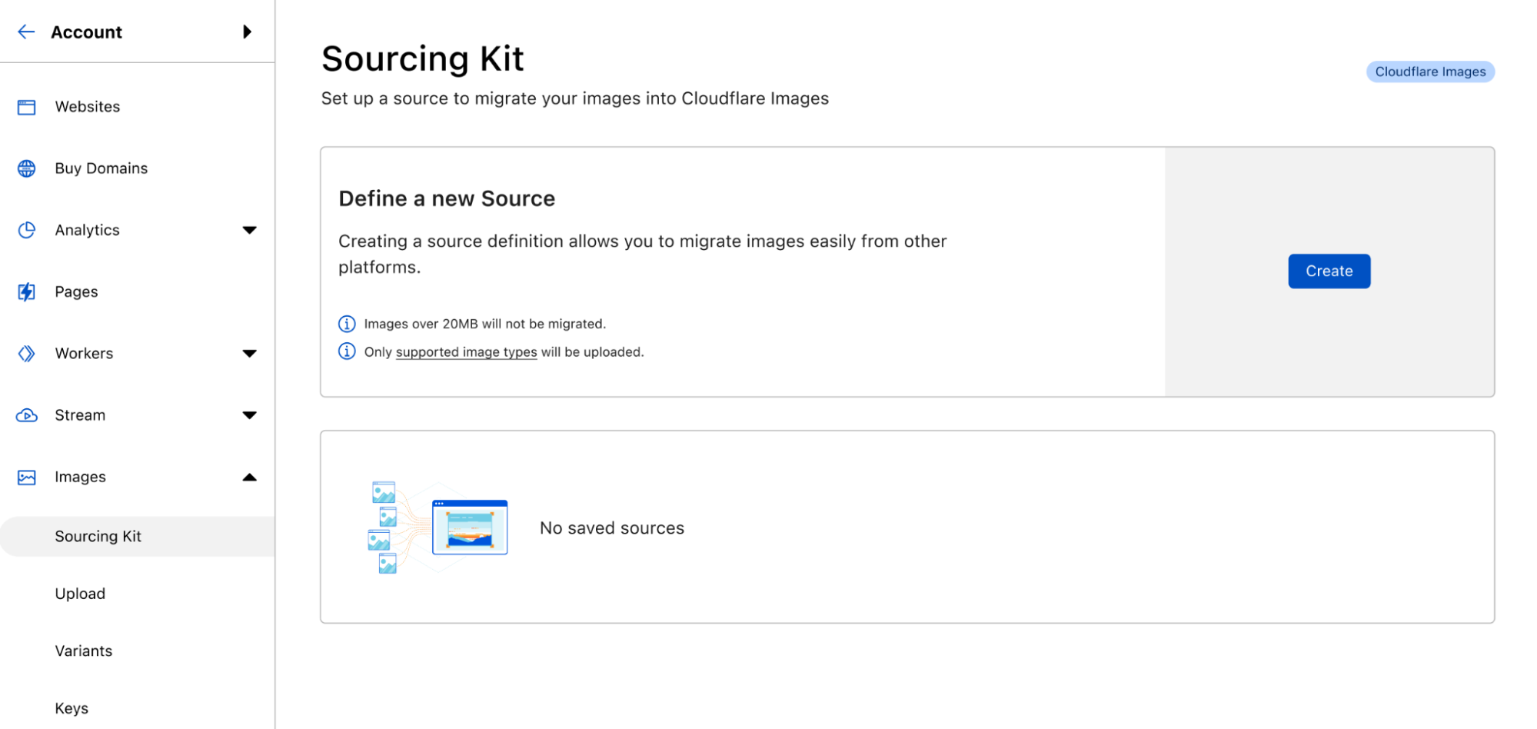Click the blue Create button
Image resolution: width=1537 pixels, height=729 pixels.
tap(1329, 271)
